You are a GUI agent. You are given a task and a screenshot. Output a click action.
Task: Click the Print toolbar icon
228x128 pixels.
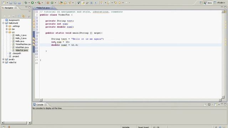(19, 2)
